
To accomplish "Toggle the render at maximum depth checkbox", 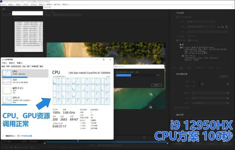I will pos(176,108).
